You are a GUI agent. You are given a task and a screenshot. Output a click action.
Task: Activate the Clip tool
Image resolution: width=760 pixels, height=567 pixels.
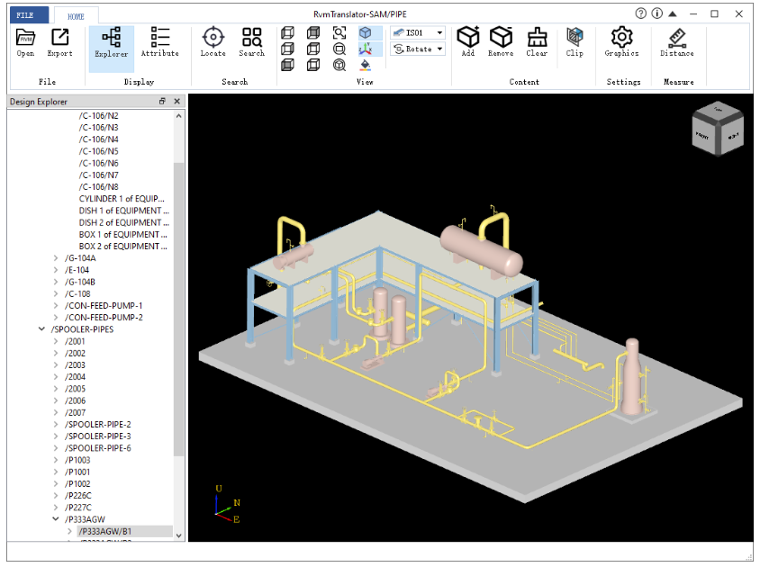tap(575, 41)
